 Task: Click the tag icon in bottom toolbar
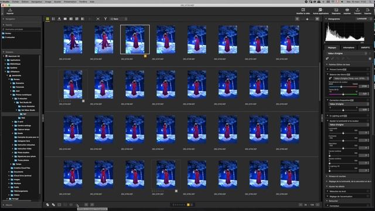click(53, 205)
